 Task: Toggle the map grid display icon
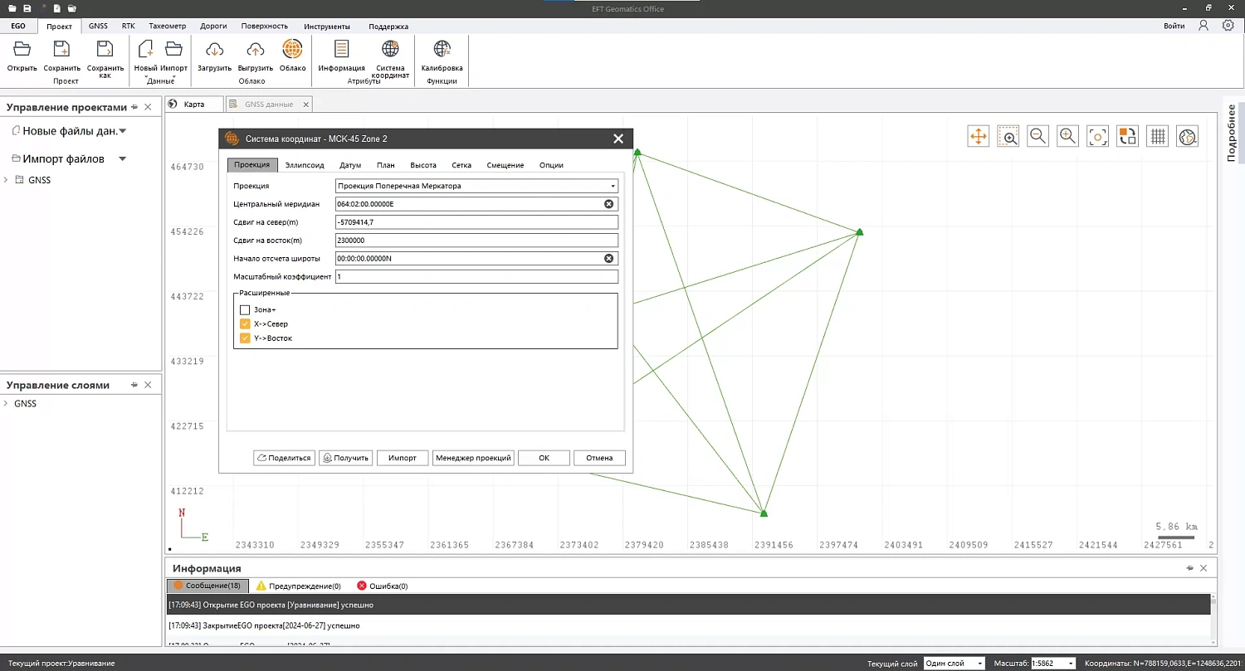click(1157, 137)
